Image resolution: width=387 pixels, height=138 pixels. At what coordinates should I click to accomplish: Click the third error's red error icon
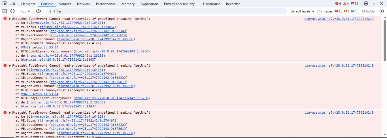pos(5,112)
